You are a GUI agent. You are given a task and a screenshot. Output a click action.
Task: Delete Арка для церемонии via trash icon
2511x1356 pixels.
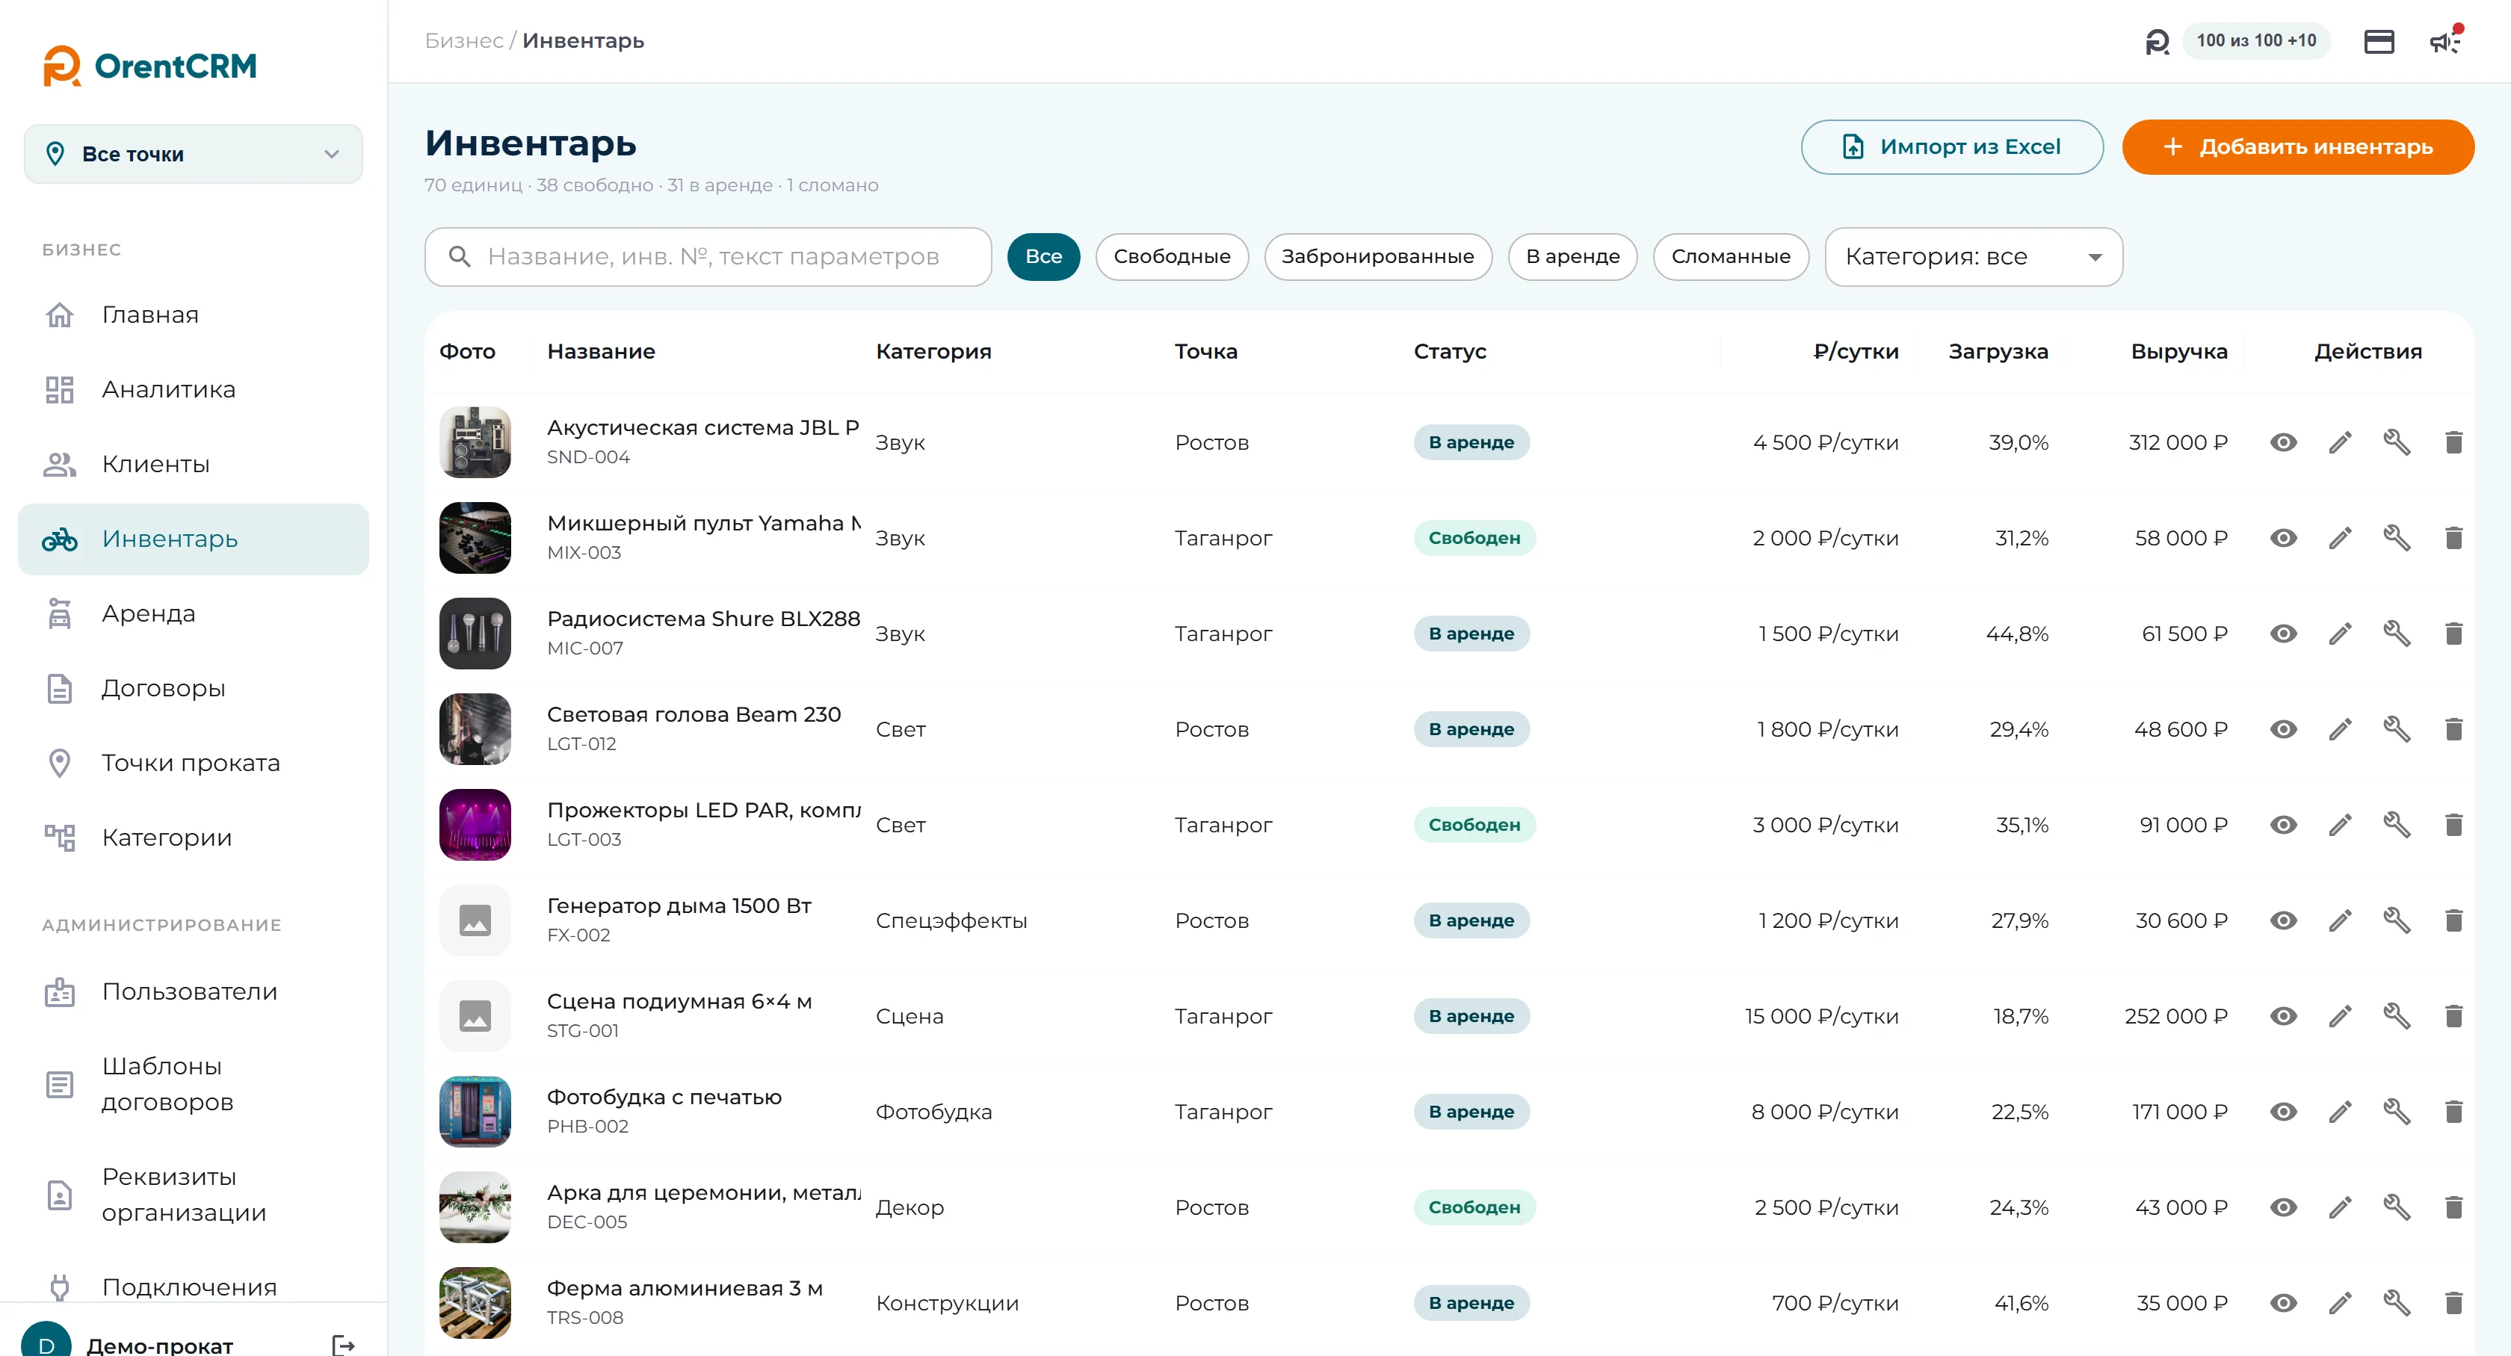point(2453,1207)
